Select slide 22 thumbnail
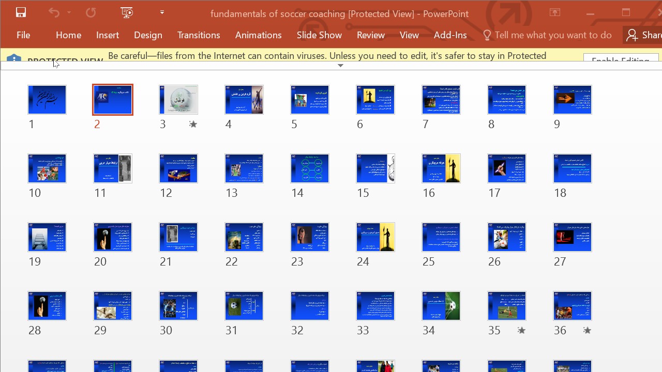The width and height of the screenshot is (662, 372). 244,237
